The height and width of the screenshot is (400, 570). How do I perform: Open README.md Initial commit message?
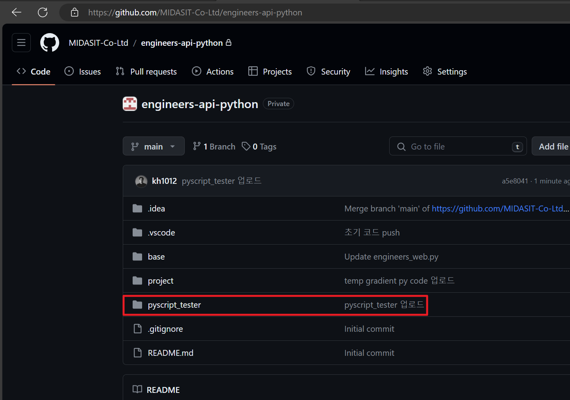pos(369,353)
